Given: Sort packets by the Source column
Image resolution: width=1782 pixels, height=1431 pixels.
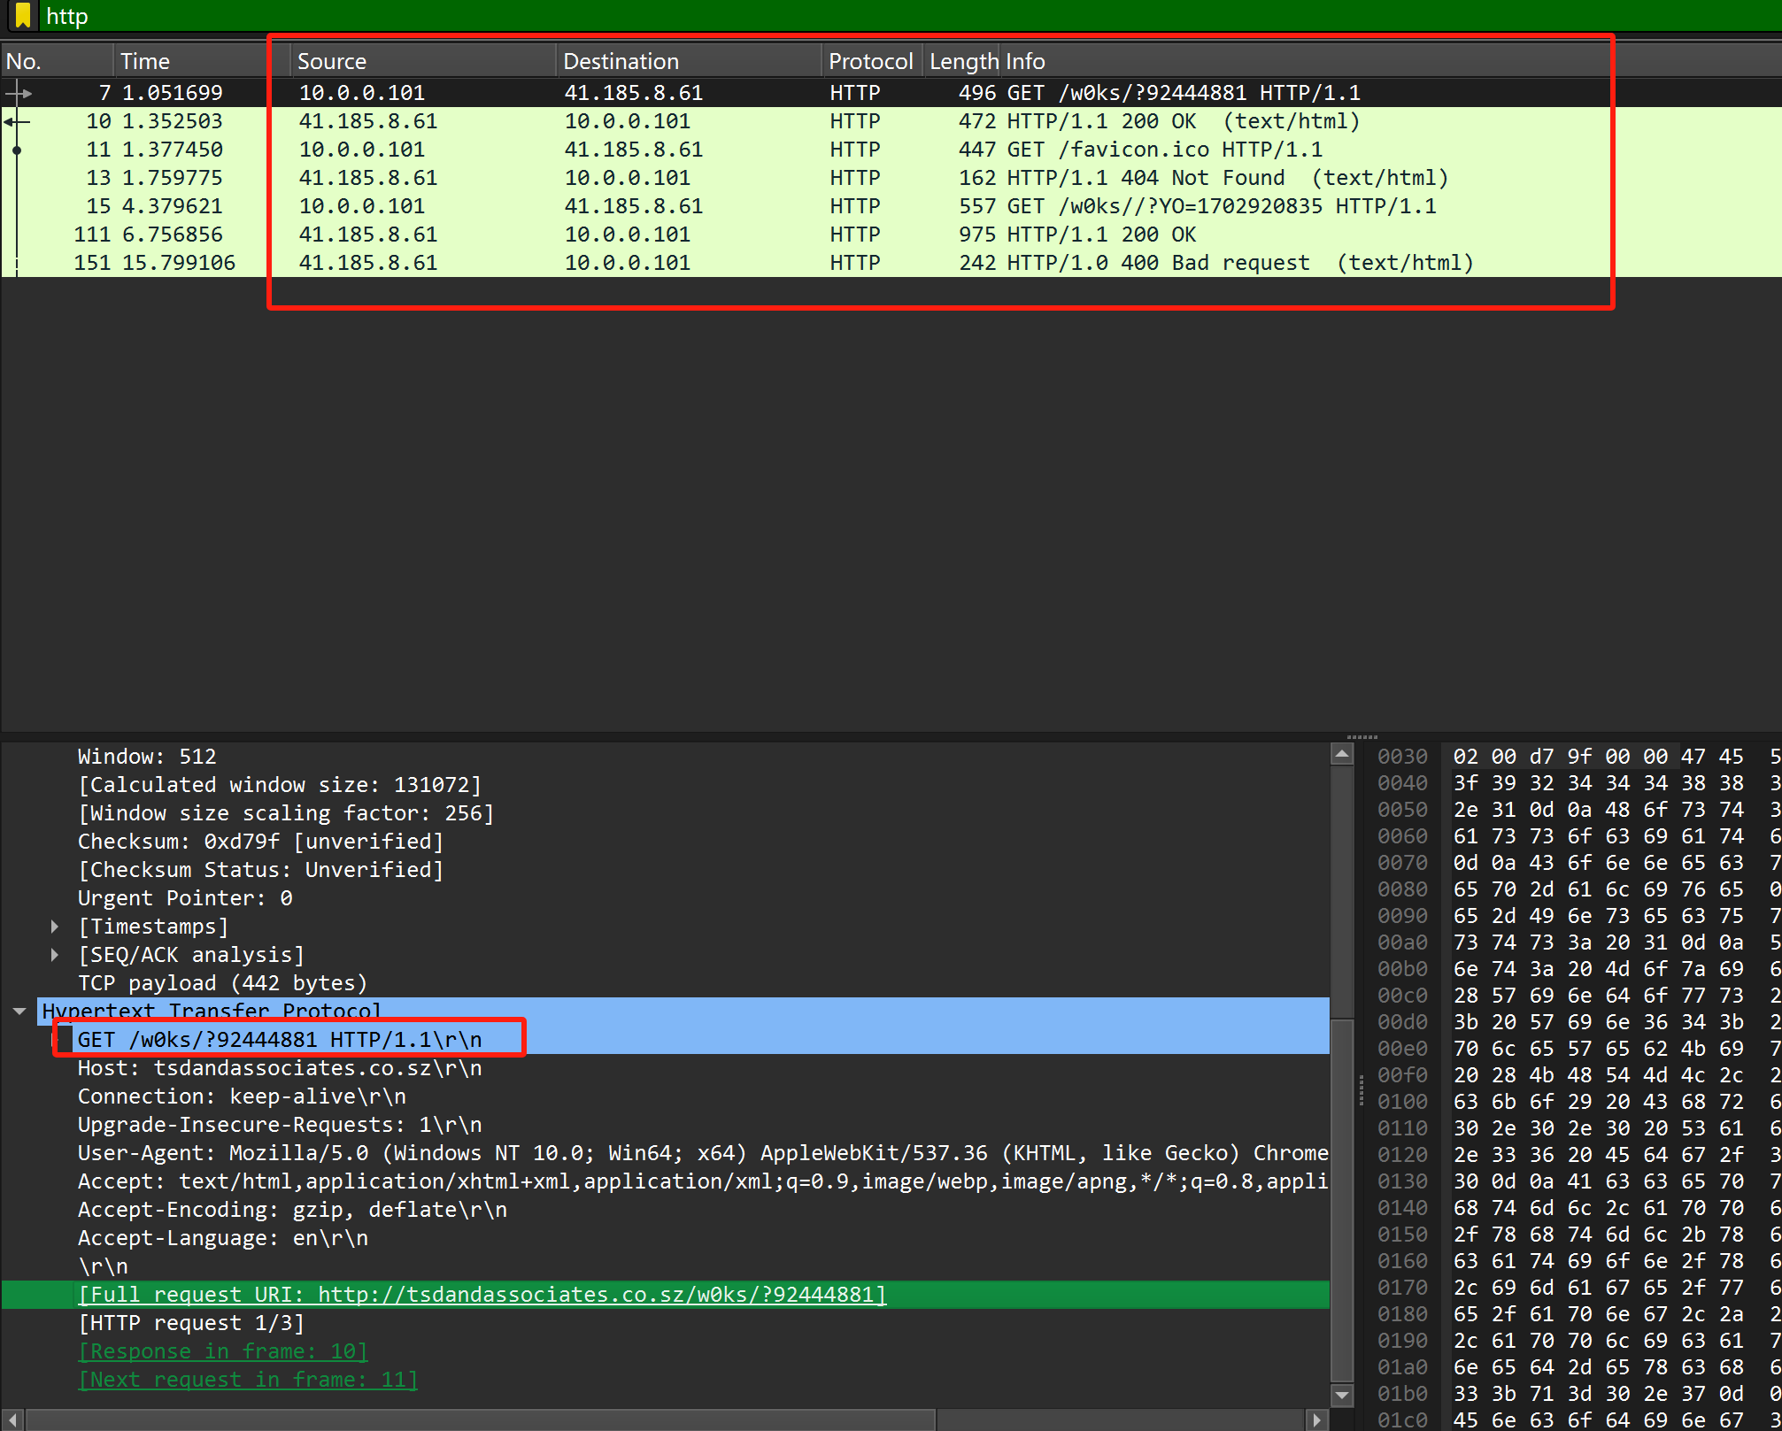Looking at the screenshot, I should [423, 61].
